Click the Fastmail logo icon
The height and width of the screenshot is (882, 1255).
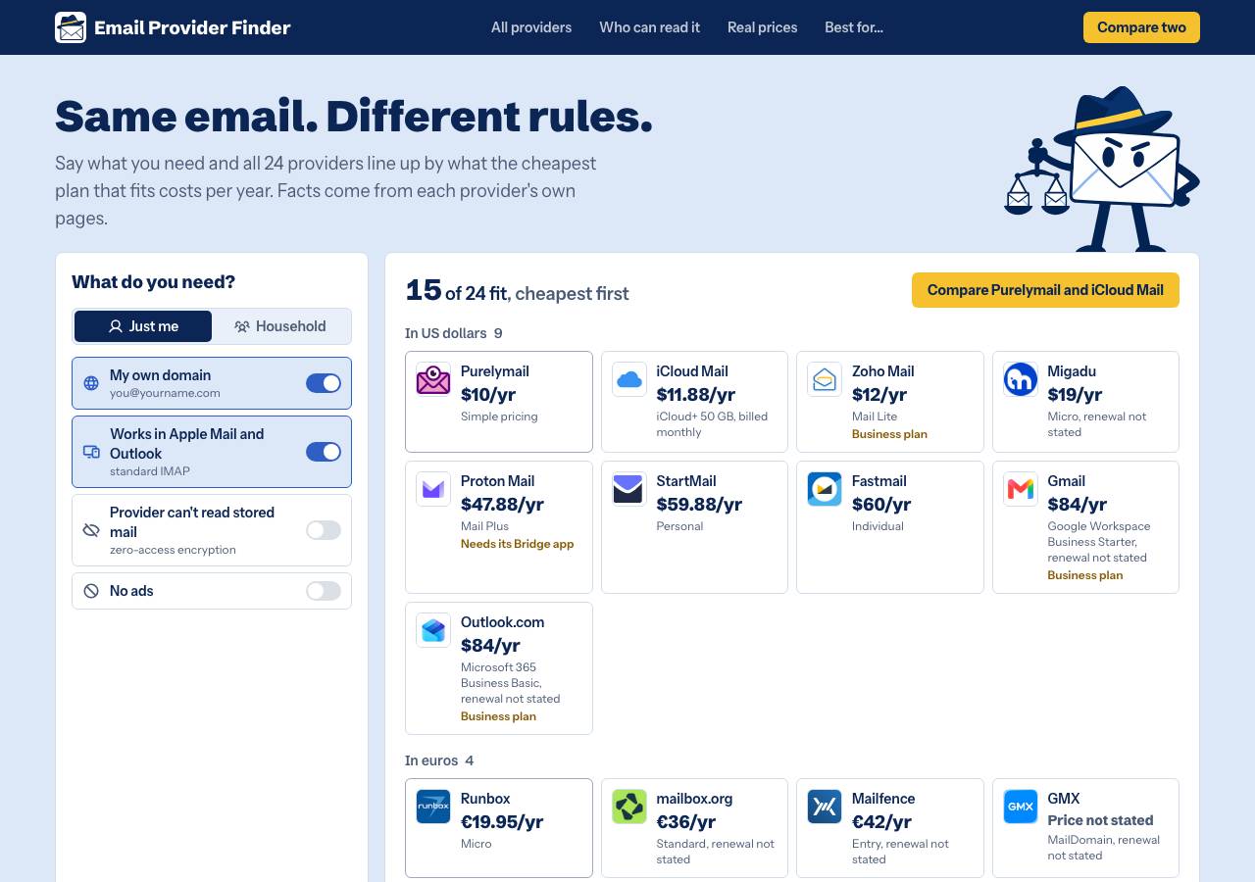[x=825, y=489]
